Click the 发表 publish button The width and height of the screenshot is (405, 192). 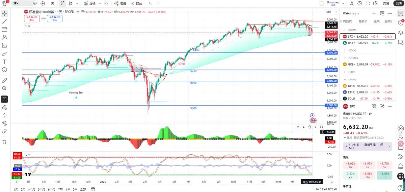coord(399,3)
